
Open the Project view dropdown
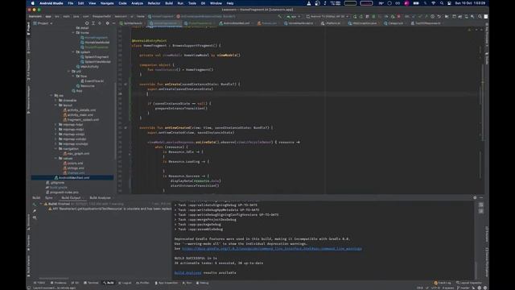click(x=43, y=23)
